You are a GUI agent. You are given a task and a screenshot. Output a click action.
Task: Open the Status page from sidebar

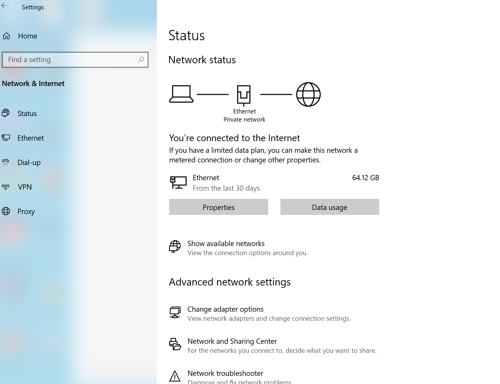point(27,113)
